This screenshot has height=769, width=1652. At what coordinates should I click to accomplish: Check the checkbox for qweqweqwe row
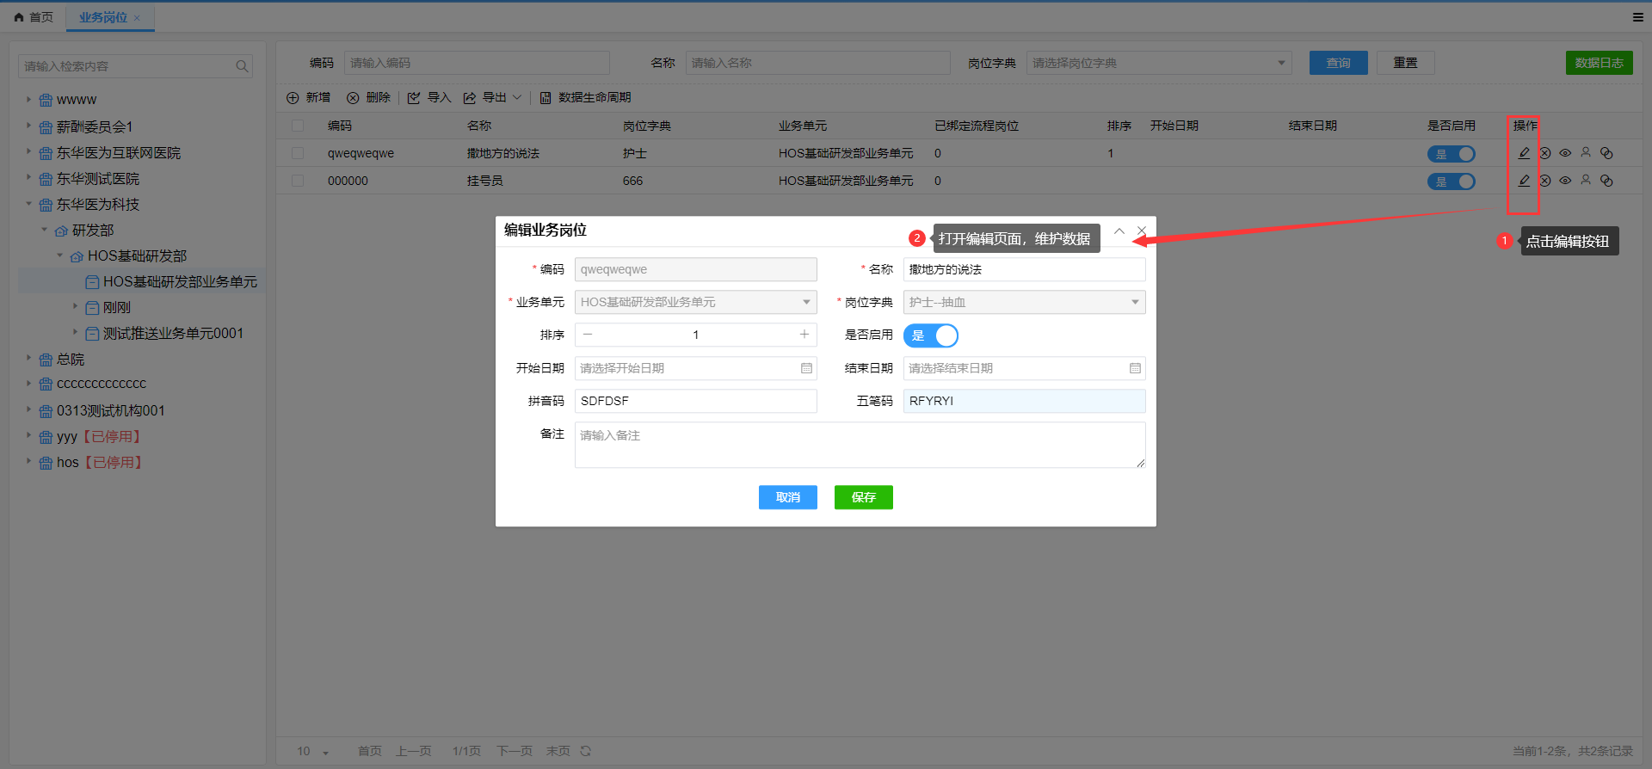pos(298,153)
